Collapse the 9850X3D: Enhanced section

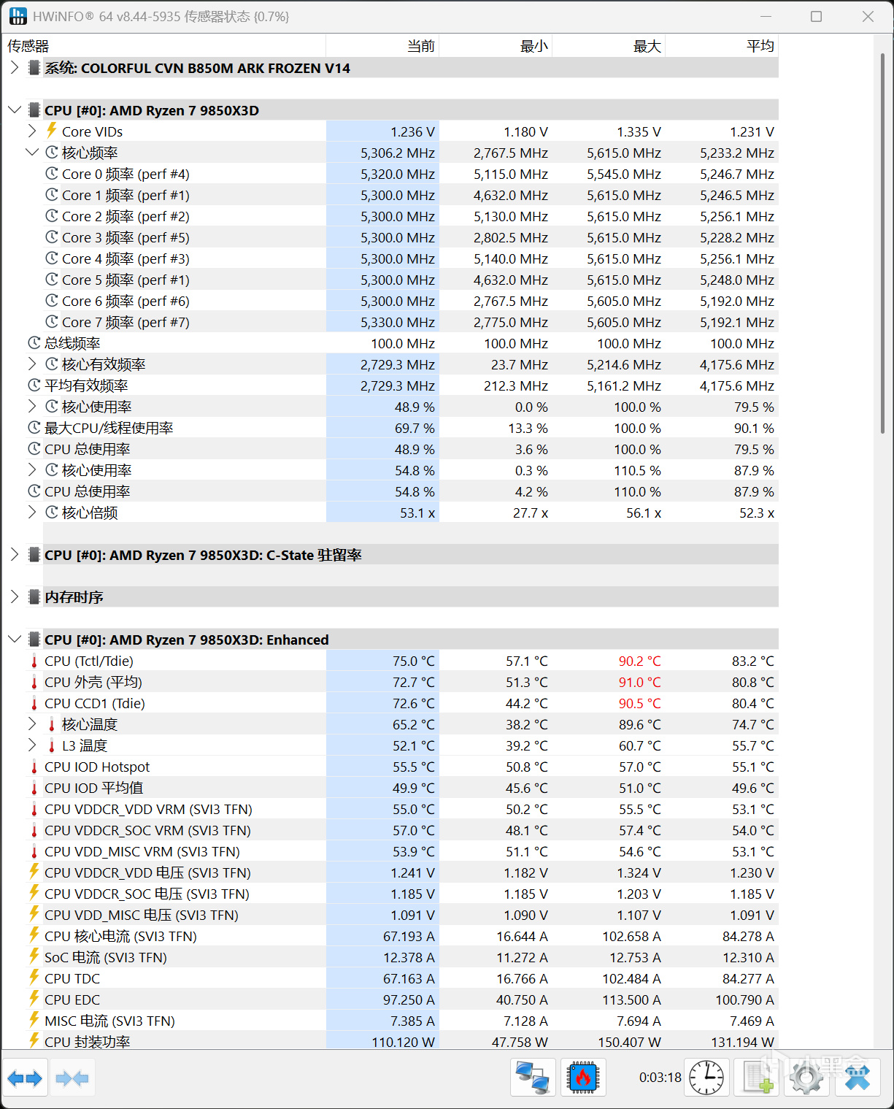[15, 639]
